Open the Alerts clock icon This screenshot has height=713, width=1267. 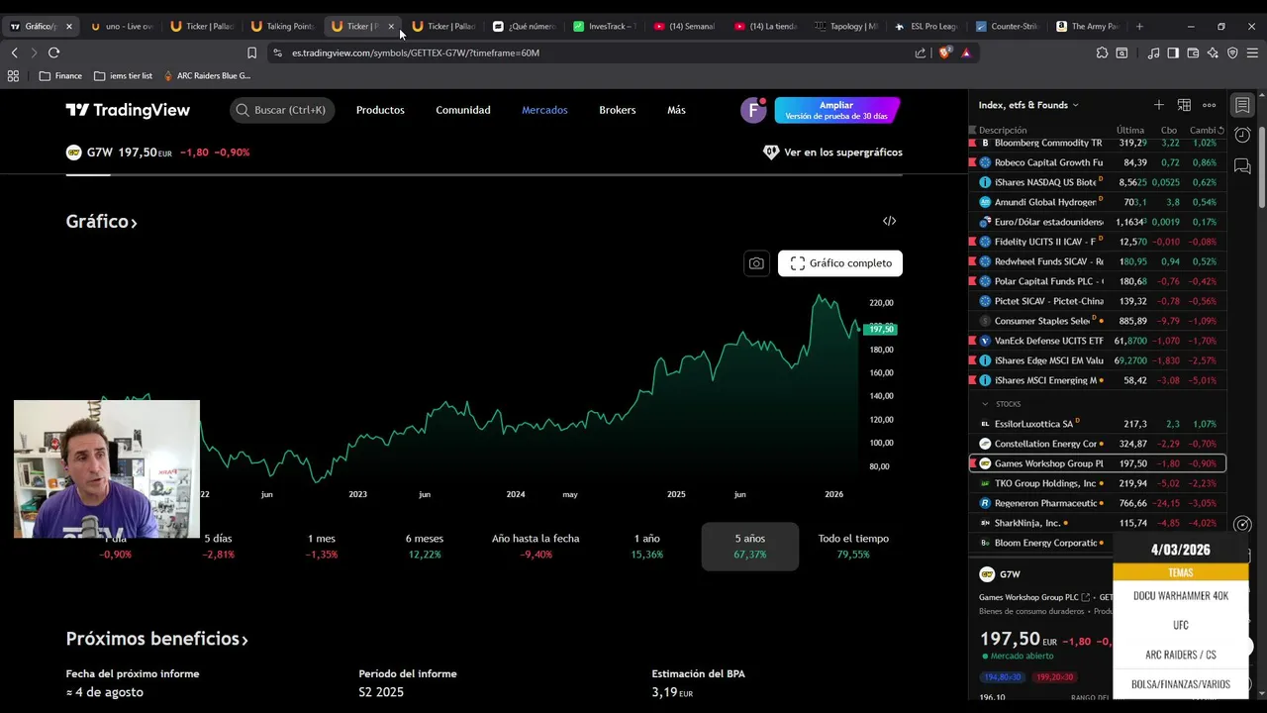(x=1242, y=135)
